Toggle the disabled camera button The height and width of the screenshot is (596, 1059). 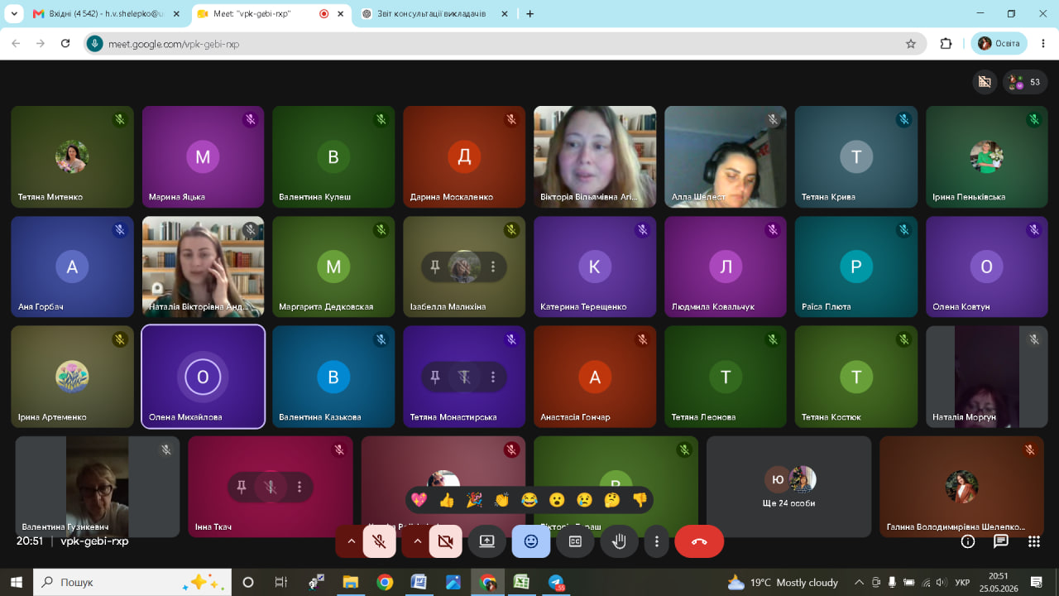pyautogui.click(x=445, y=541)
